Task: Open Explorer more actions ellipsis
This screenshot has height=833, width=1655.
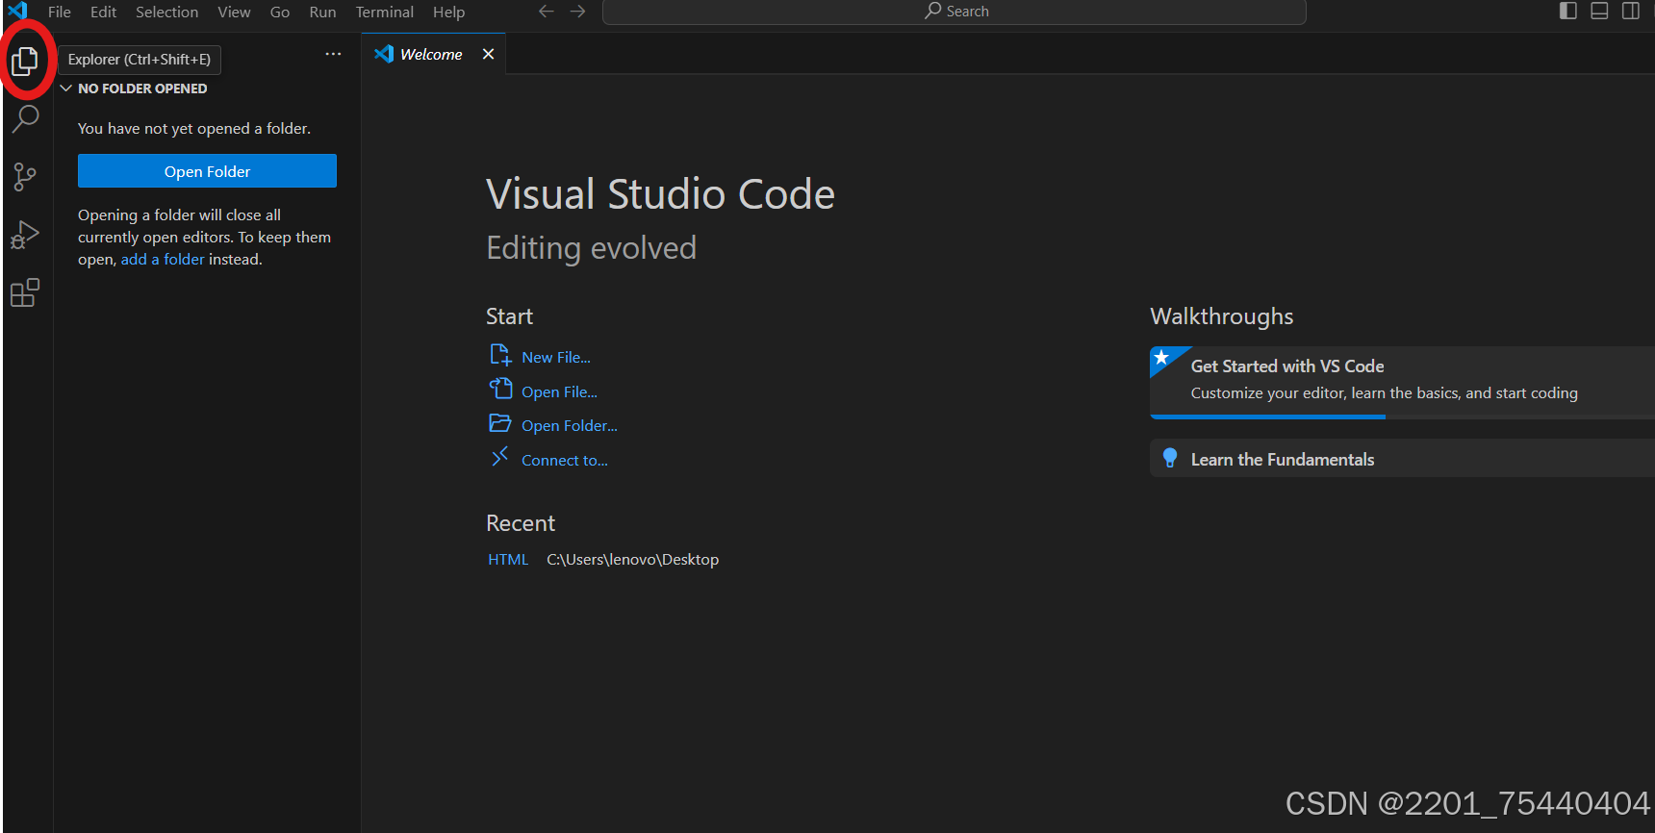Action: tap(333, 54)
